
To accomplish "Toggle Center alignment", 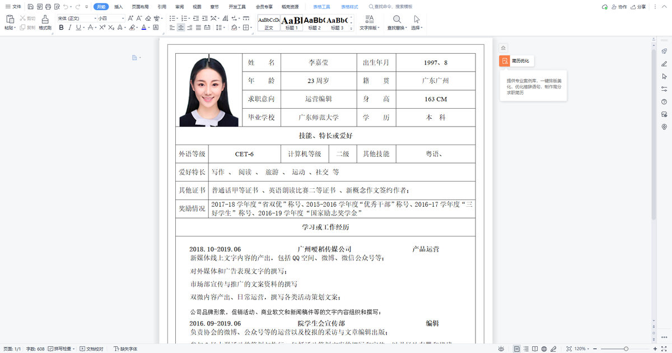I will 181,27.
